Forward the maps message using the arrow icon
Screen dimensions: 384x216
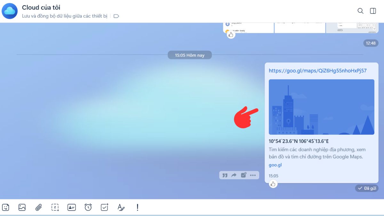point(234,175)
